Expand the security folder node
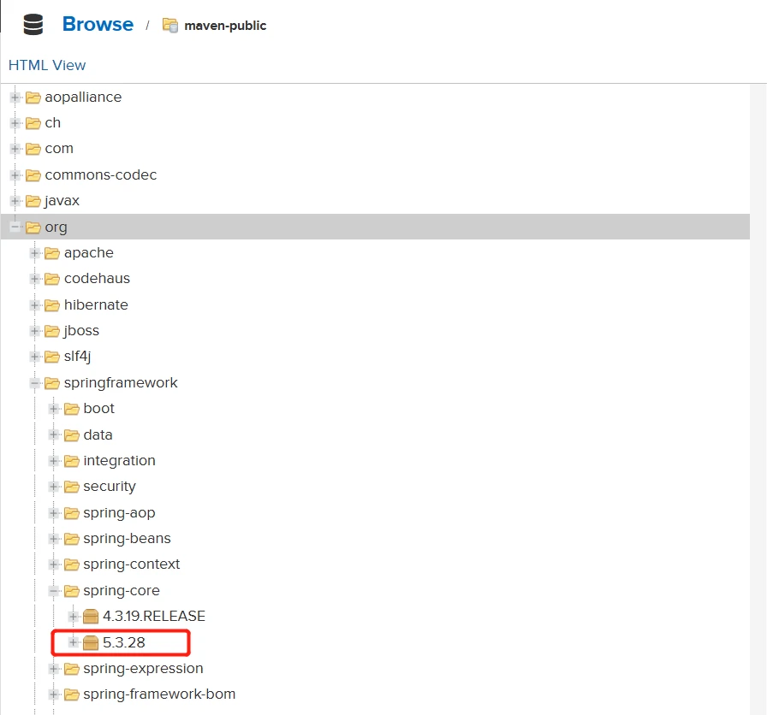 54,487
